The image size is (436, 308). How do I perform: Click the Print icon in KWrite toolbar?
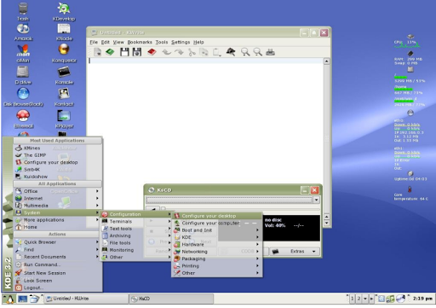270,52
